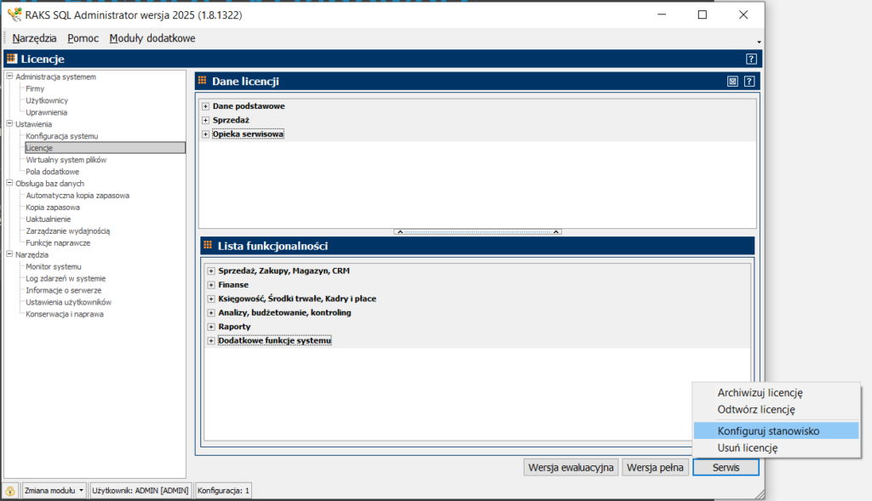The height and width of the screenshot is (501, 872).
Task: Click the Konfiguracja: 1 status entry
Action: pyautogui.click(x=223, y=491)
